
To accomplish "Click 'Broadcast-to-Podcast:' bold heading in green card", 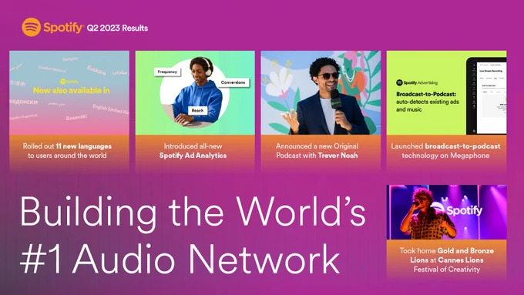I will (426, 94).
